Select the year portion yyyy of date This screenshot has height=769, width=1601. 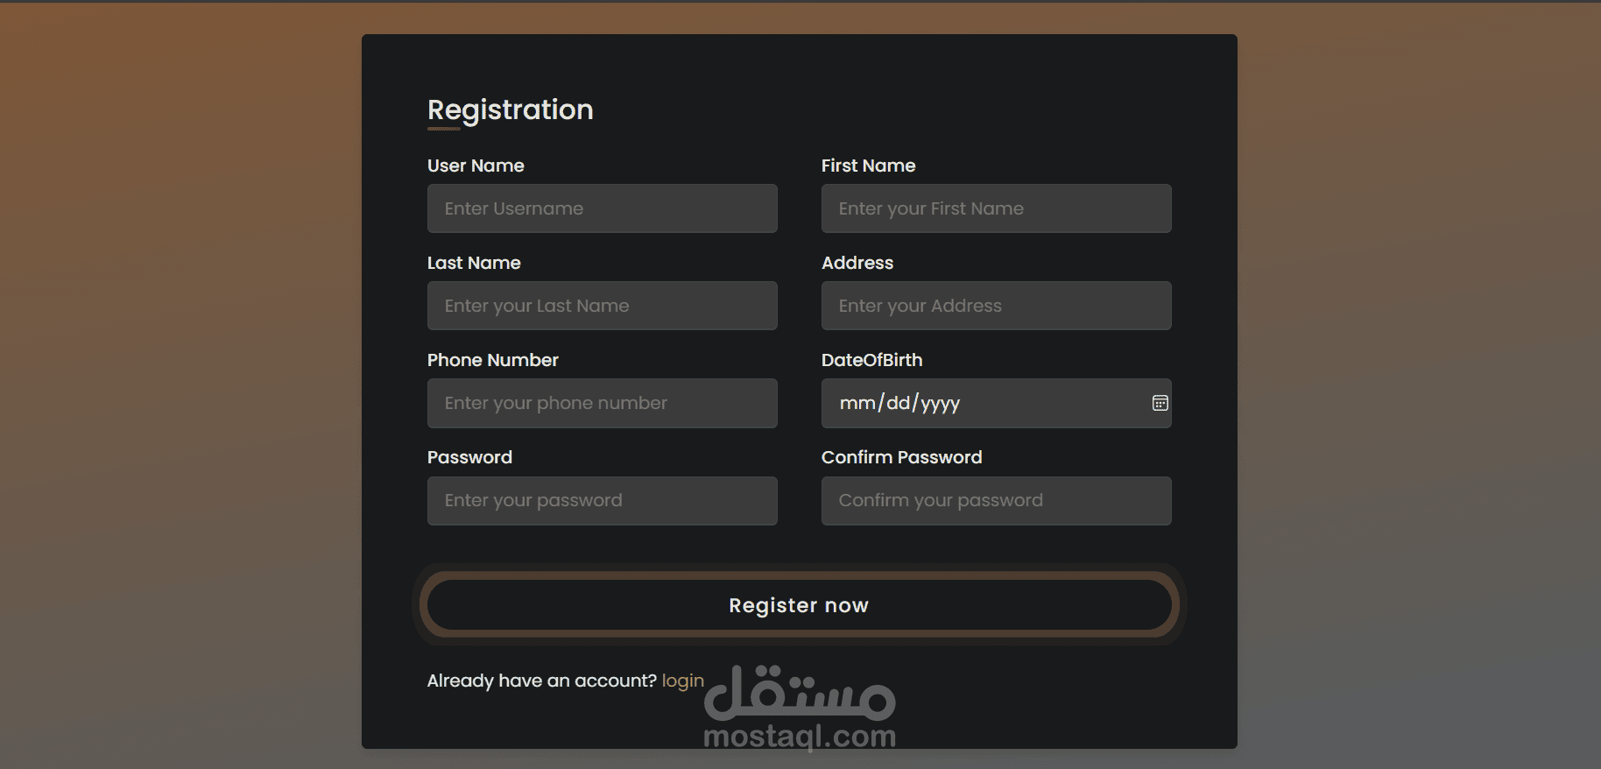pos(941,404)
